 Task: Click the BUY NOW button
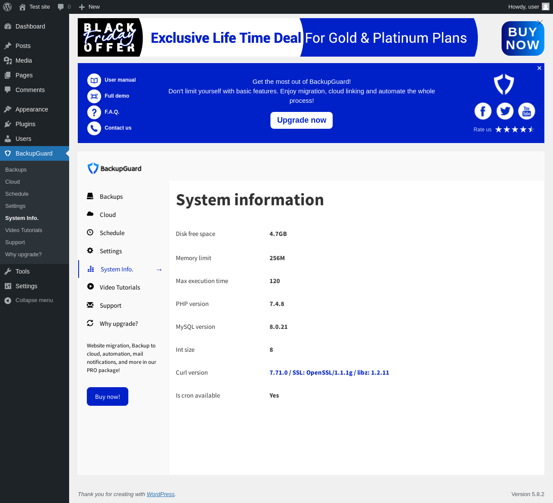[x=523, y=38]
